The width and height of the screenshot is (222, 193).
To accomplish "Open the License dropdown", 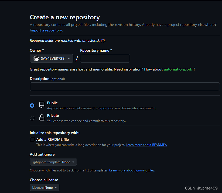I will coord(45,187).
